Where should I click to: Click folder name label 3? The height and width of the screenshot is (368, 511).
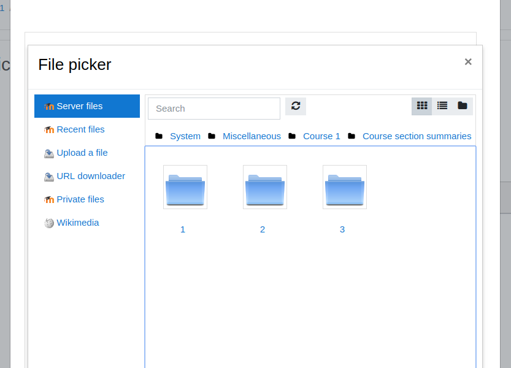342,230
